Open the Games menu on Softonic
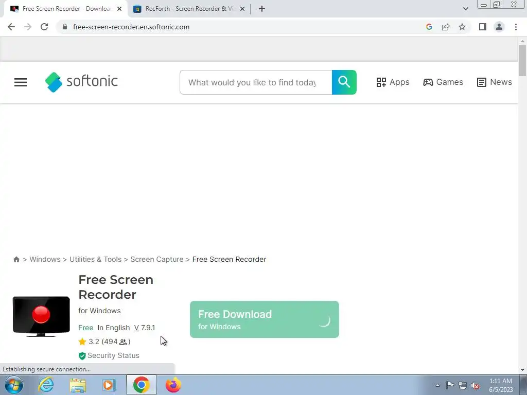527x395 pixels. point(443,82)
